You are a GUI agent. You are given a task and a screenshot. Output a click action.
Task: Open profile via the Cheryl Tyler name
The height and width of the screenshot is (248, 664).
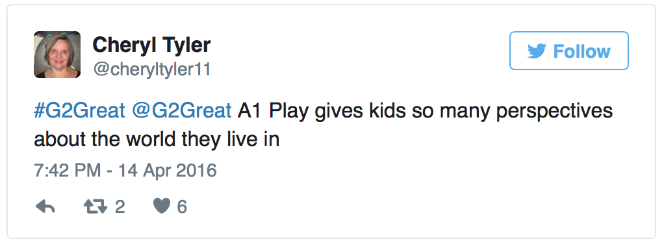click(151, 44)
